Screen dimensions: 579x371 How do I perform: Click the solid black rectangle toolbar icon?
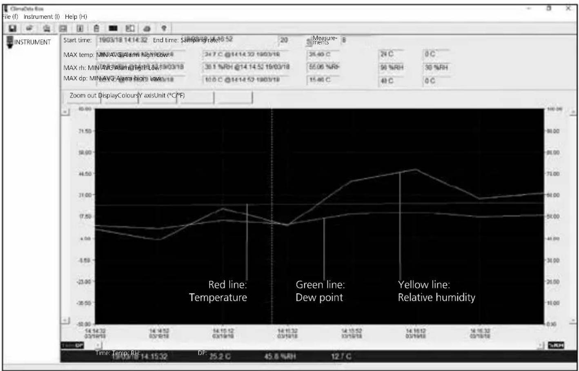[114, 28]
